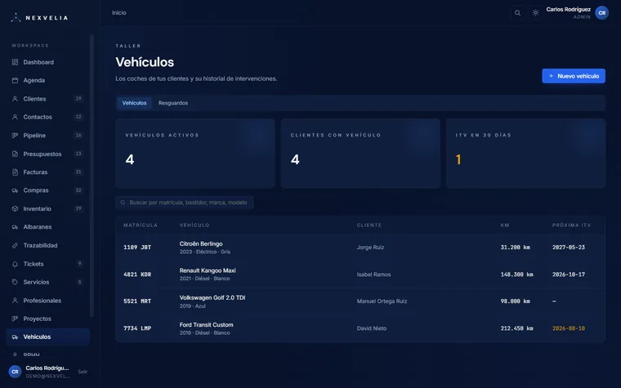Click the CR avatar at sidebar bottom
621x388 pixels.
click(x=15, y=372)
